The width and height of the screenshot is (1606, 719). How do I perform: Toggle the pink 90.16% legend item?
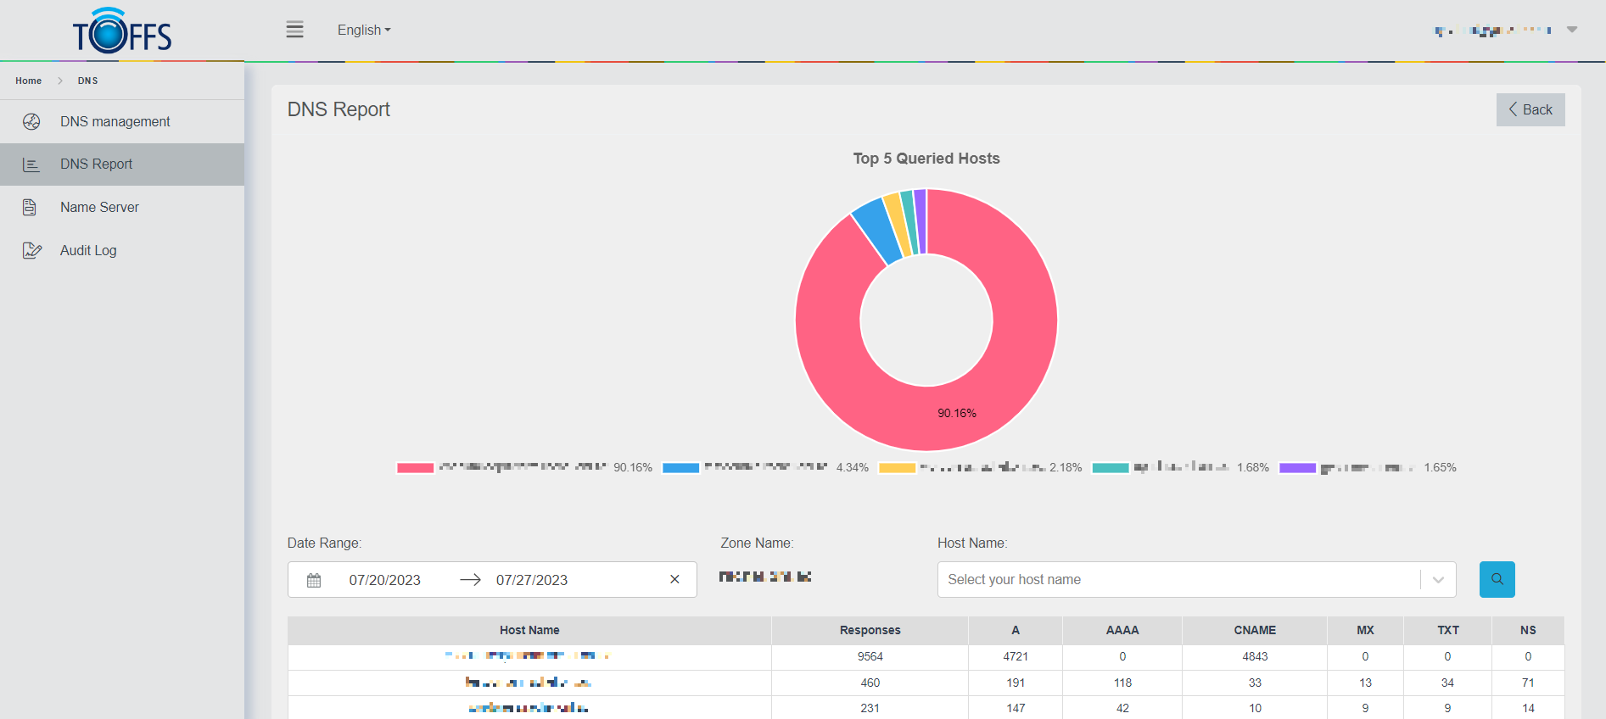click(x=416, y=468)
